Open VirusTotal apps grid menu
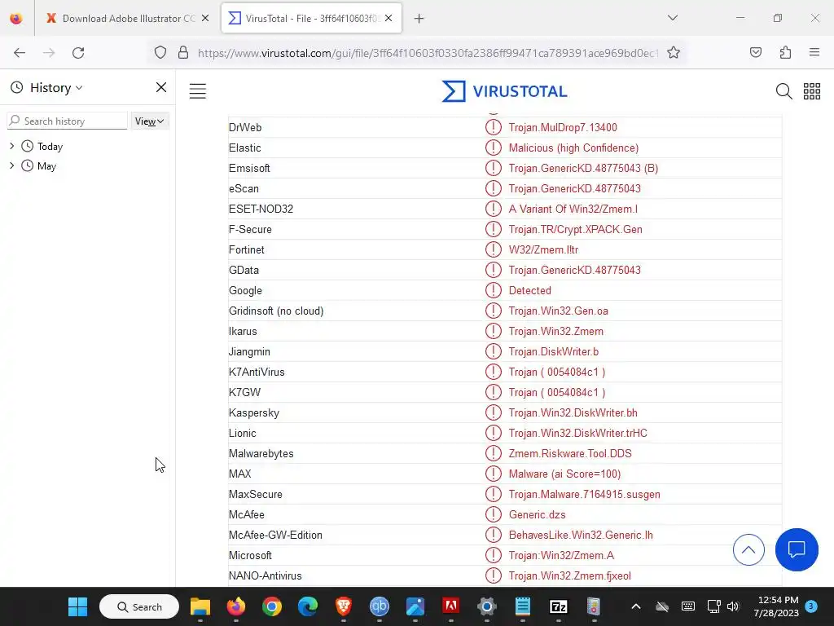 point(812,91)
